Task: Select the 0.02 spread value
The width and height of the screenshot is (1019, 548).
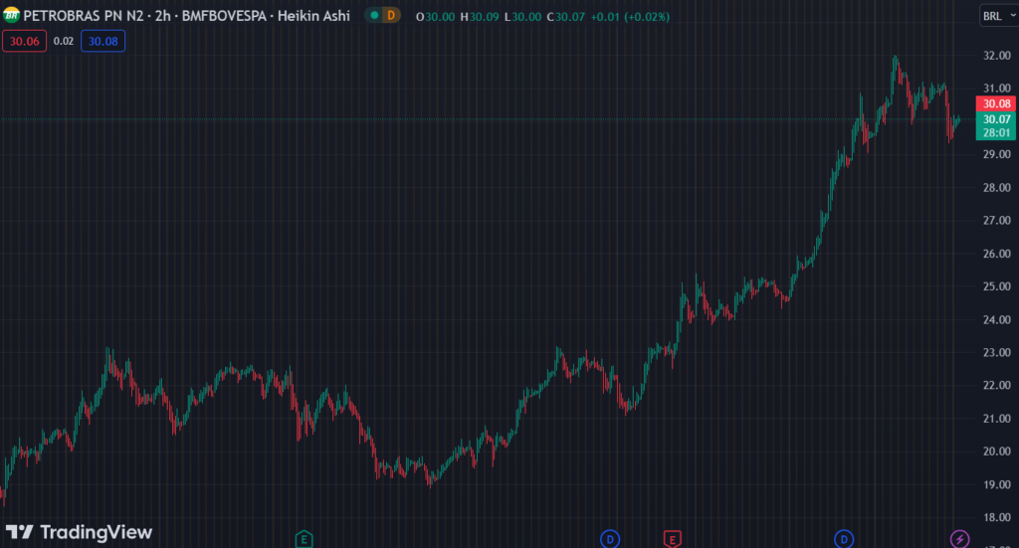Action: click(x=63, y=41)
